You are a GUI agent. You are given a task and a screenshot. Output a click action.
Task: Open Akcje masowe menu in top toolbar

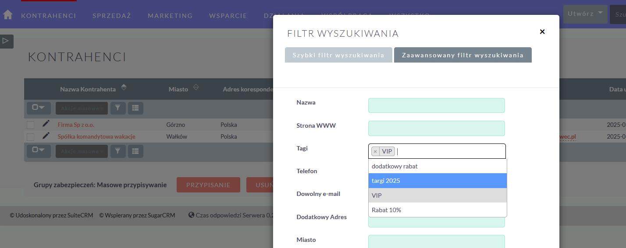[82, 108]
